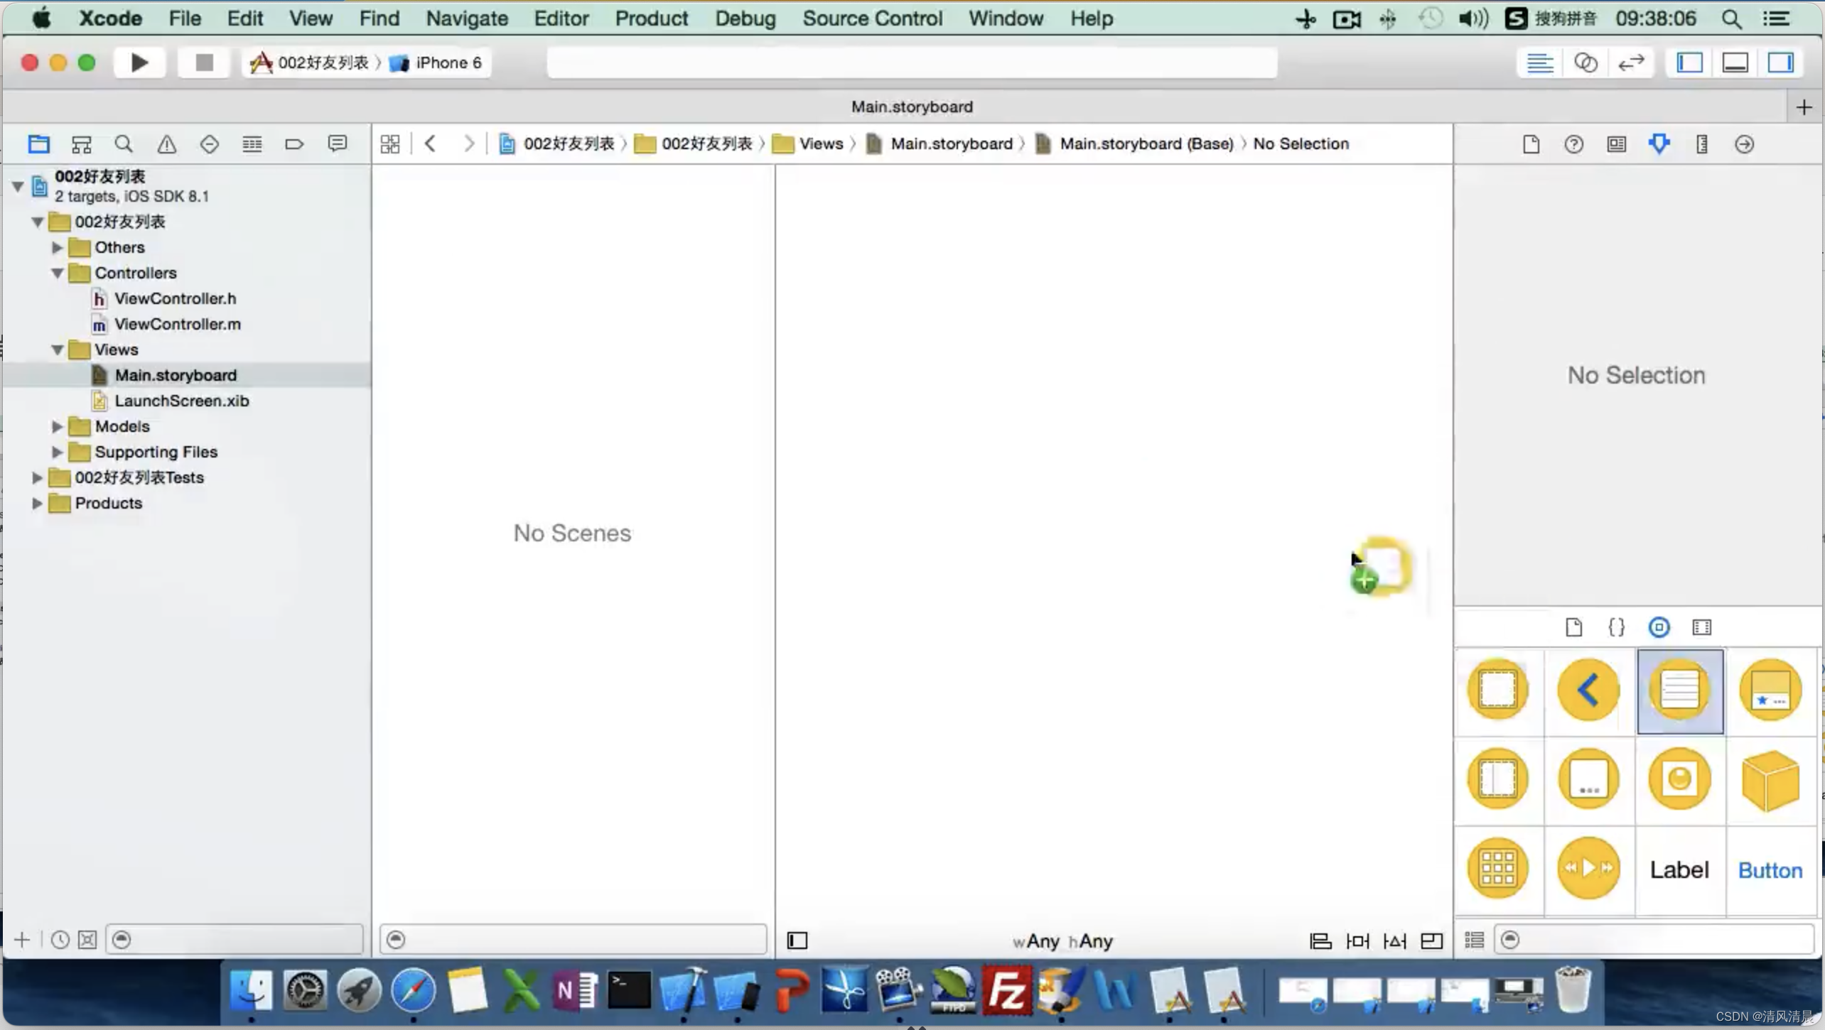Open the Product menu
Screen dimensions: 1825x1030
tap(651, 18)
